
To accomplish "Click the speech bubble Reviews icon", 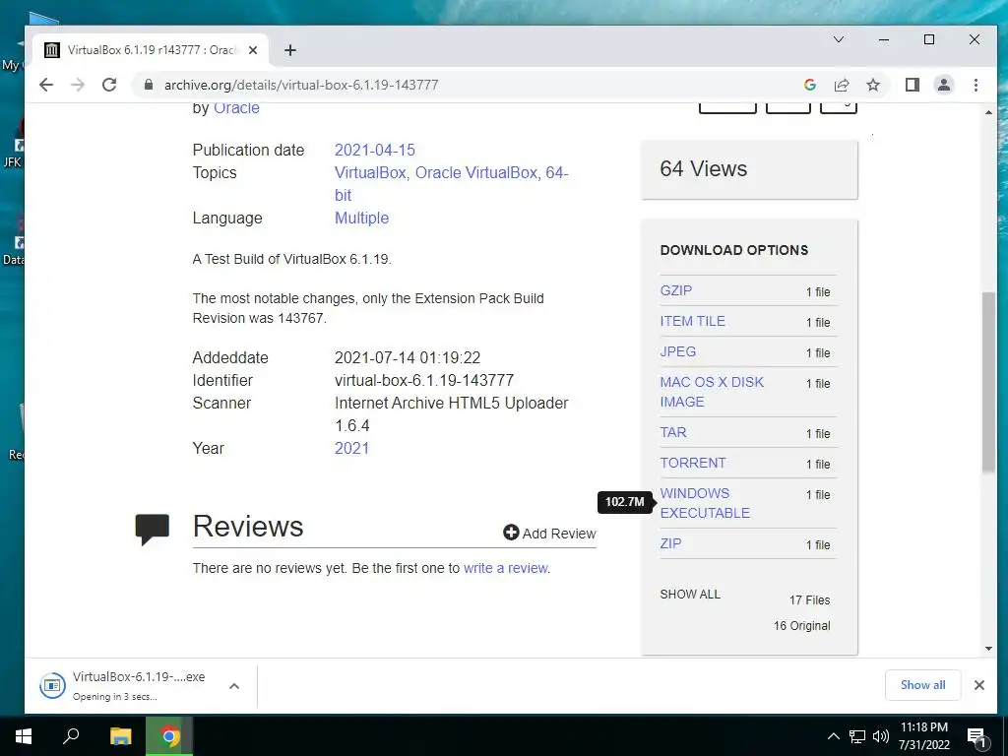I will pos(153,529).
